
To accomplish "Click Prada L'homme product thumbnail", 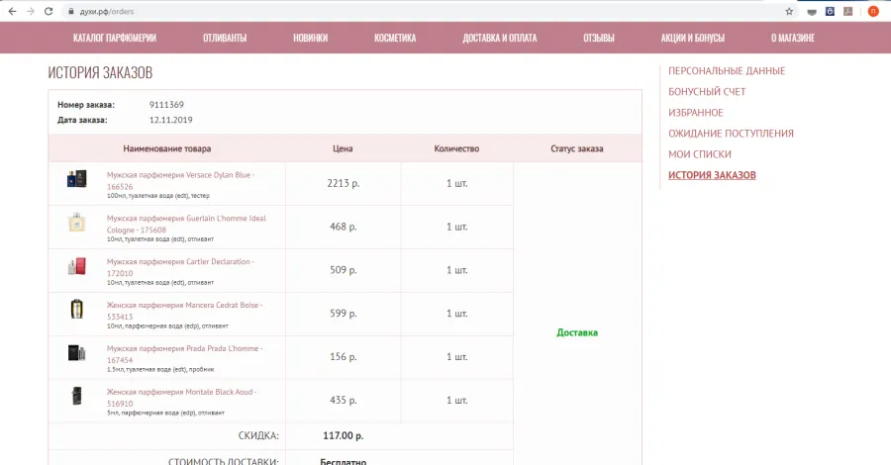I will pyautogui.click(x=76, y=352).
